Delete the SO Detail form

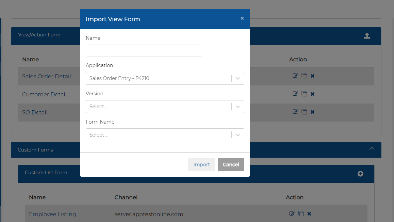[x=312, y=112]
